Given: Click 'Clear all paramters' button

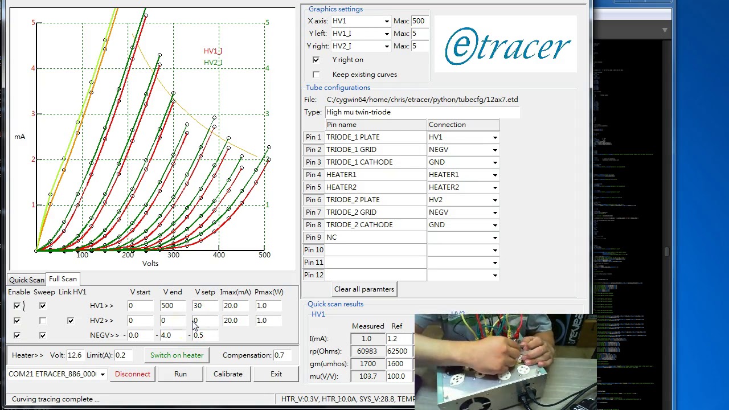Looking at the screenshot, I should [364, 289].
